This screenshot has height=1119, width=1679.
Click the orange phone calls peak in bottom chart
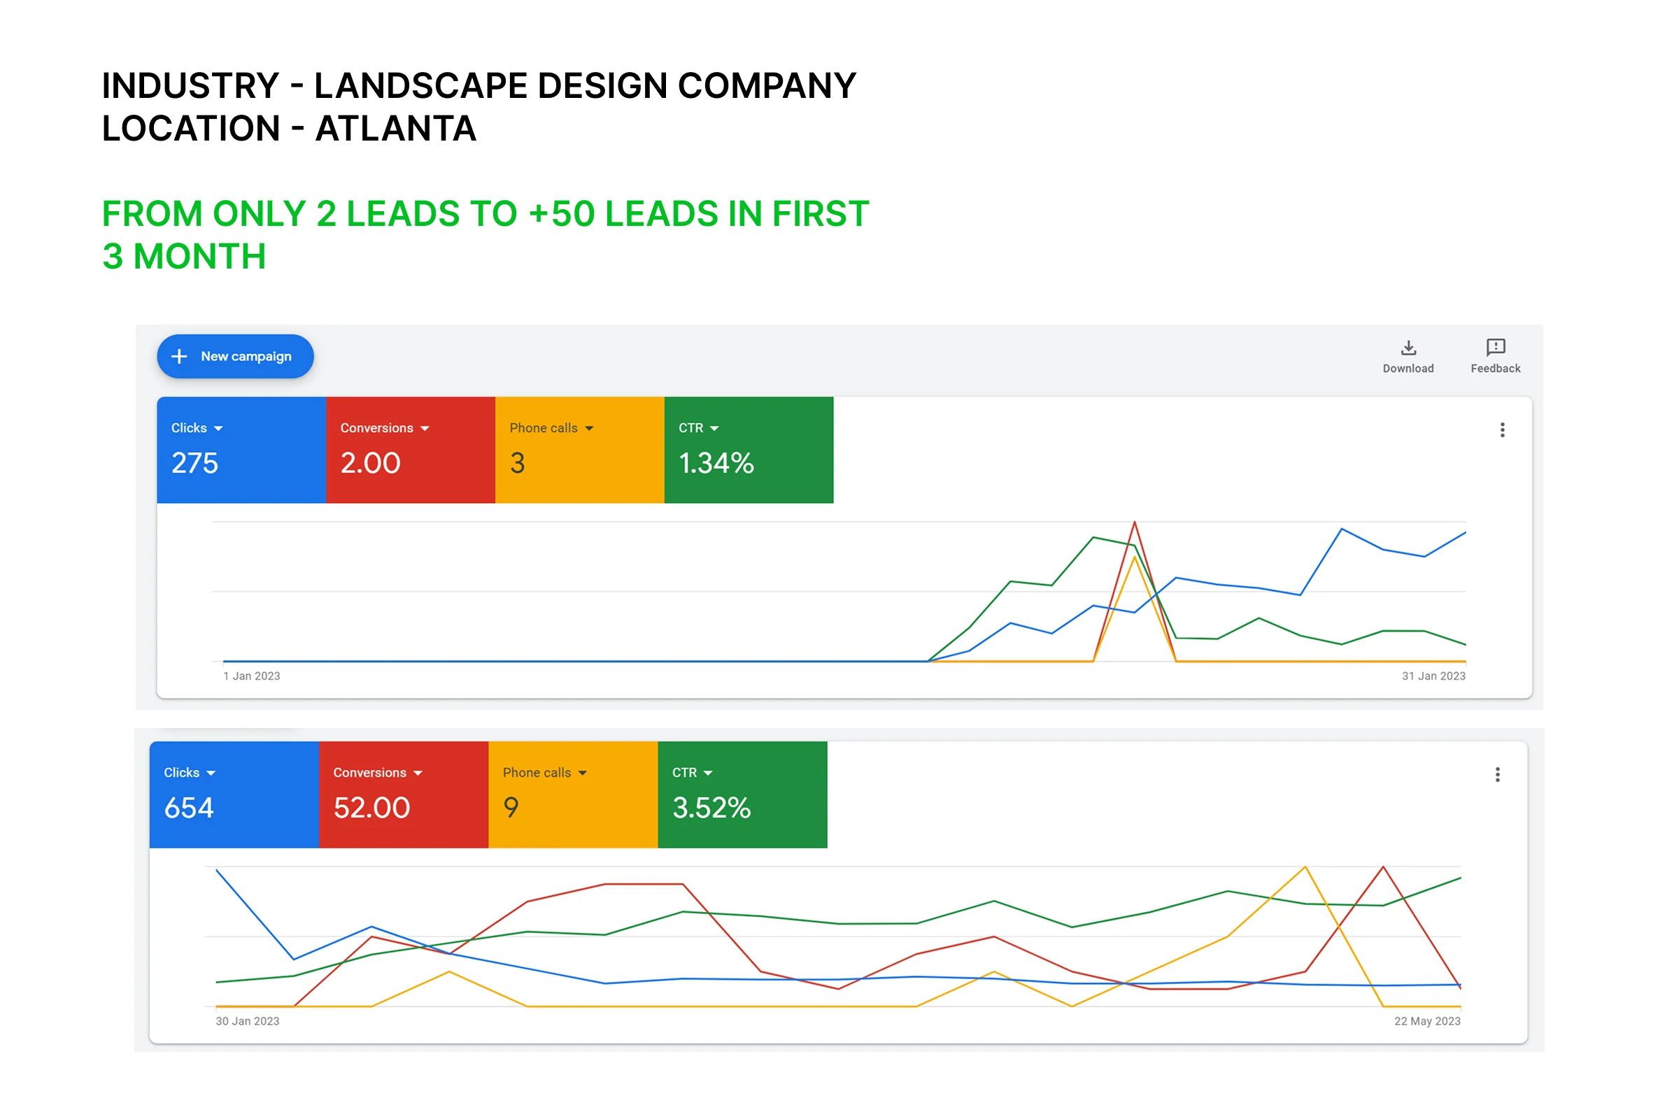pos(1305,867)
